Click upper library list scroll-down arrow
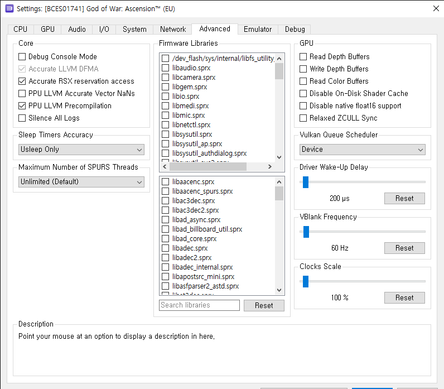The image size is (444, 389). click(x=279, y=157)
